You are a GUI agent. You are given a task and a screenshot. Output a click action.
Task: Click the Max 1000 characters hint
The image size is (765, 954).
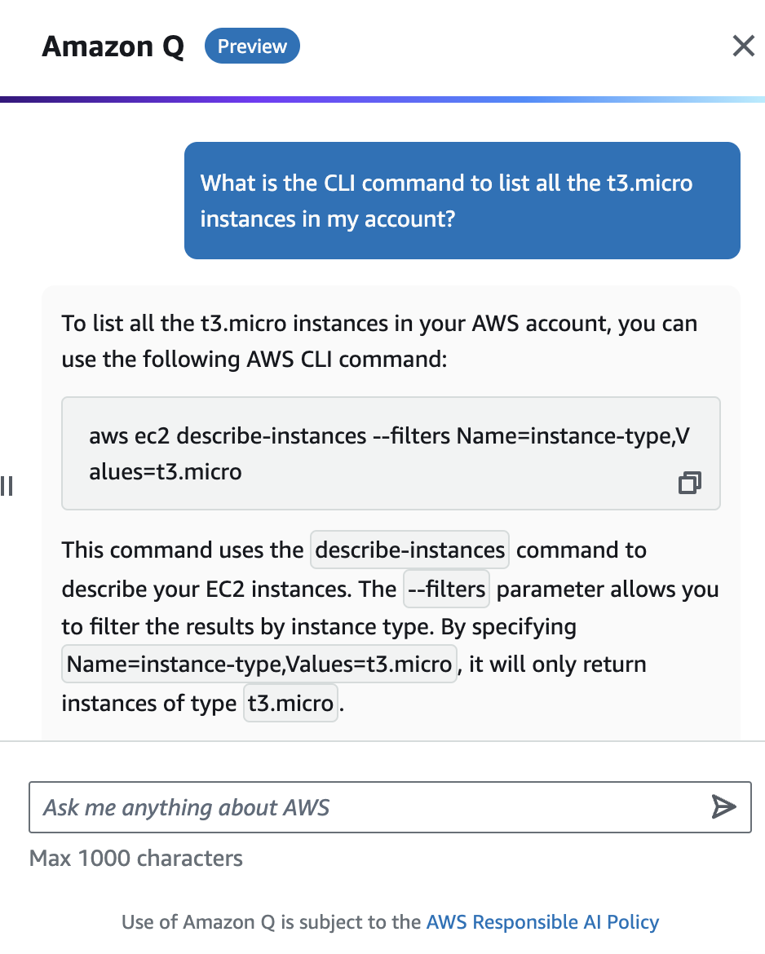[136, 858]
